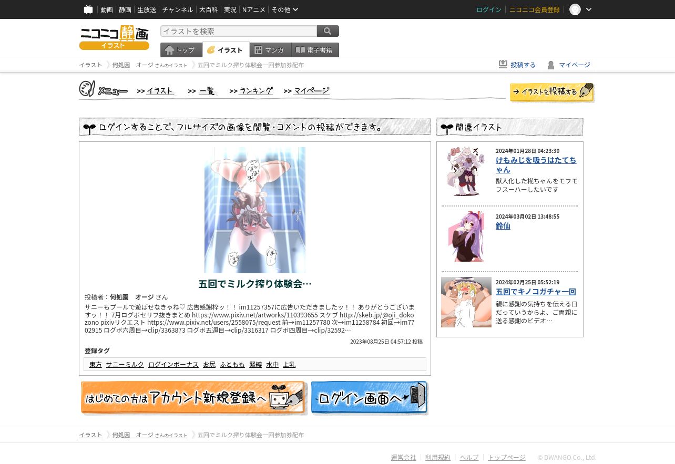
Task: Click related title 鈴仙
Action: (503, 225)
